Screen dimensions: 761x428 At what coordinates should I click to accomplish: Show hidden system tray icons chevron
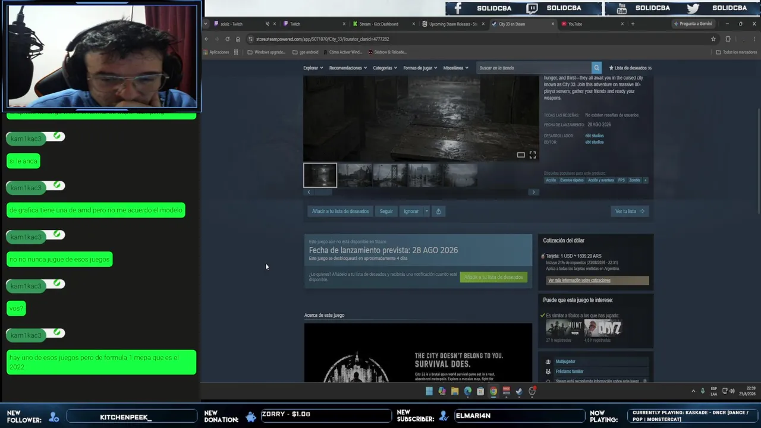(x=693, y=391)
